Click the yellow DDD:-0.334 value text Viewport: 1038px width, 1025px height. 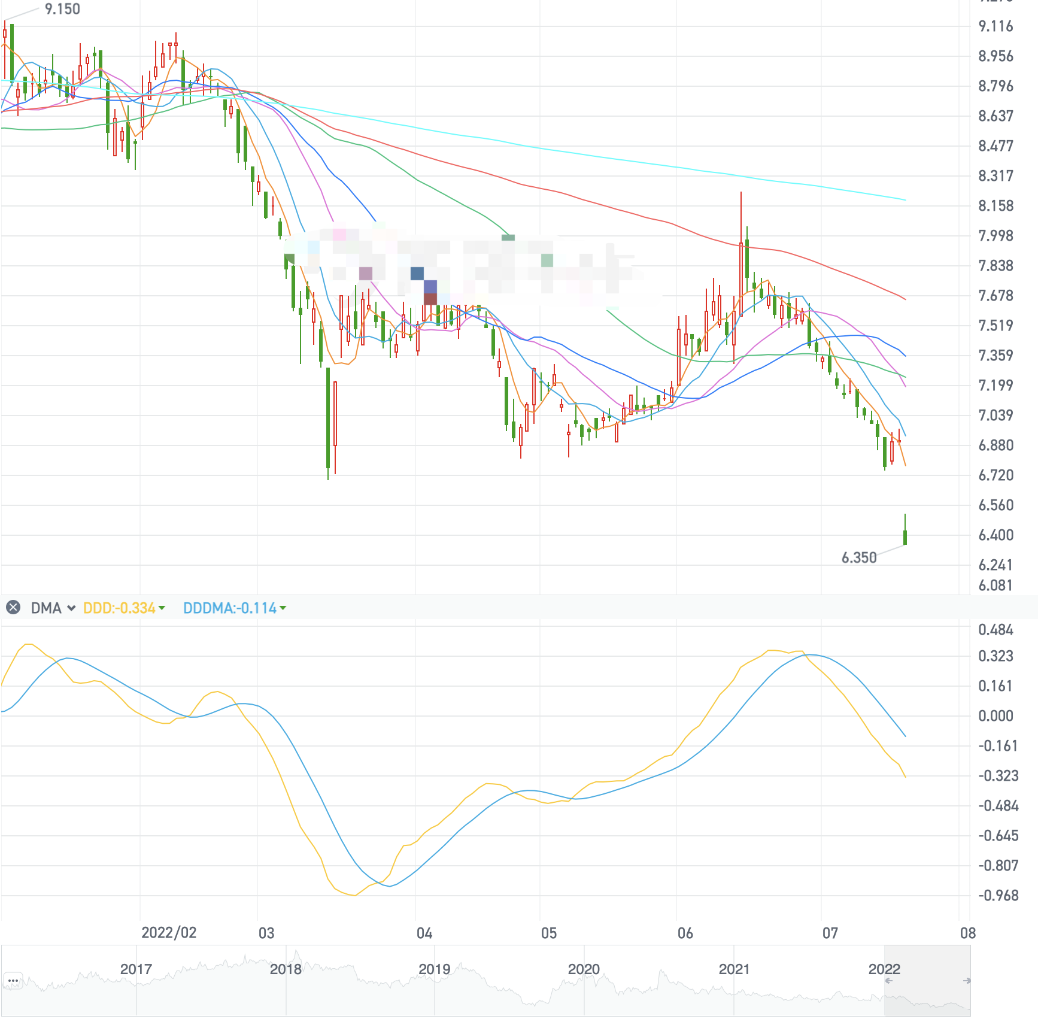(119, 608)
